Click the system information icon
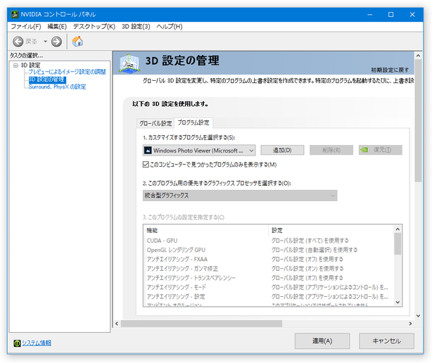Viewport: 432px width, 363px height. click(x=17, y=343)
